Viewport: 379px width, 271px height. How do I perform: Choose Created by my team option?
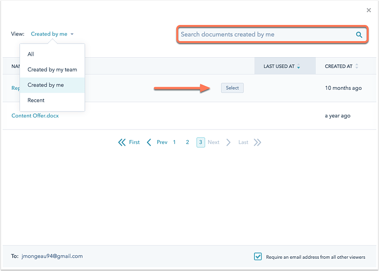(52, 70)
